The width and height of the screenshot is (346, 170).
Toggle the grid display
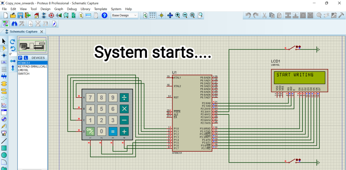point(153,15)
